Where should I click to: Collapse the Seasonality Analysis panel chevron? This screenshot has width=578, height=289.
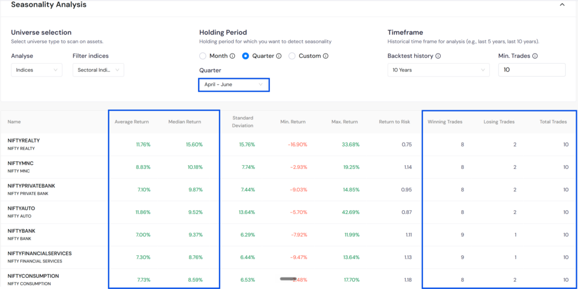pyautogui.click(x=562, y=5)
